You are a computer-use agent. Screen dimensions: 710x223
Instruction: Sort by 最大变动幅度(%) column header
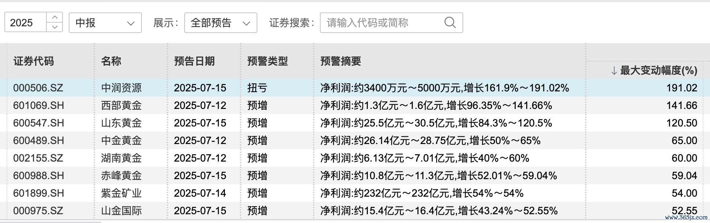click(x=654, y=70)
